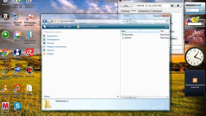Click the Amazon gadget search field

[192, 10]
